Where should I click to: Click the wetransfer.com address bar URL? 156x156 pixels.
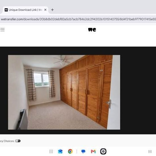[78, 19]
